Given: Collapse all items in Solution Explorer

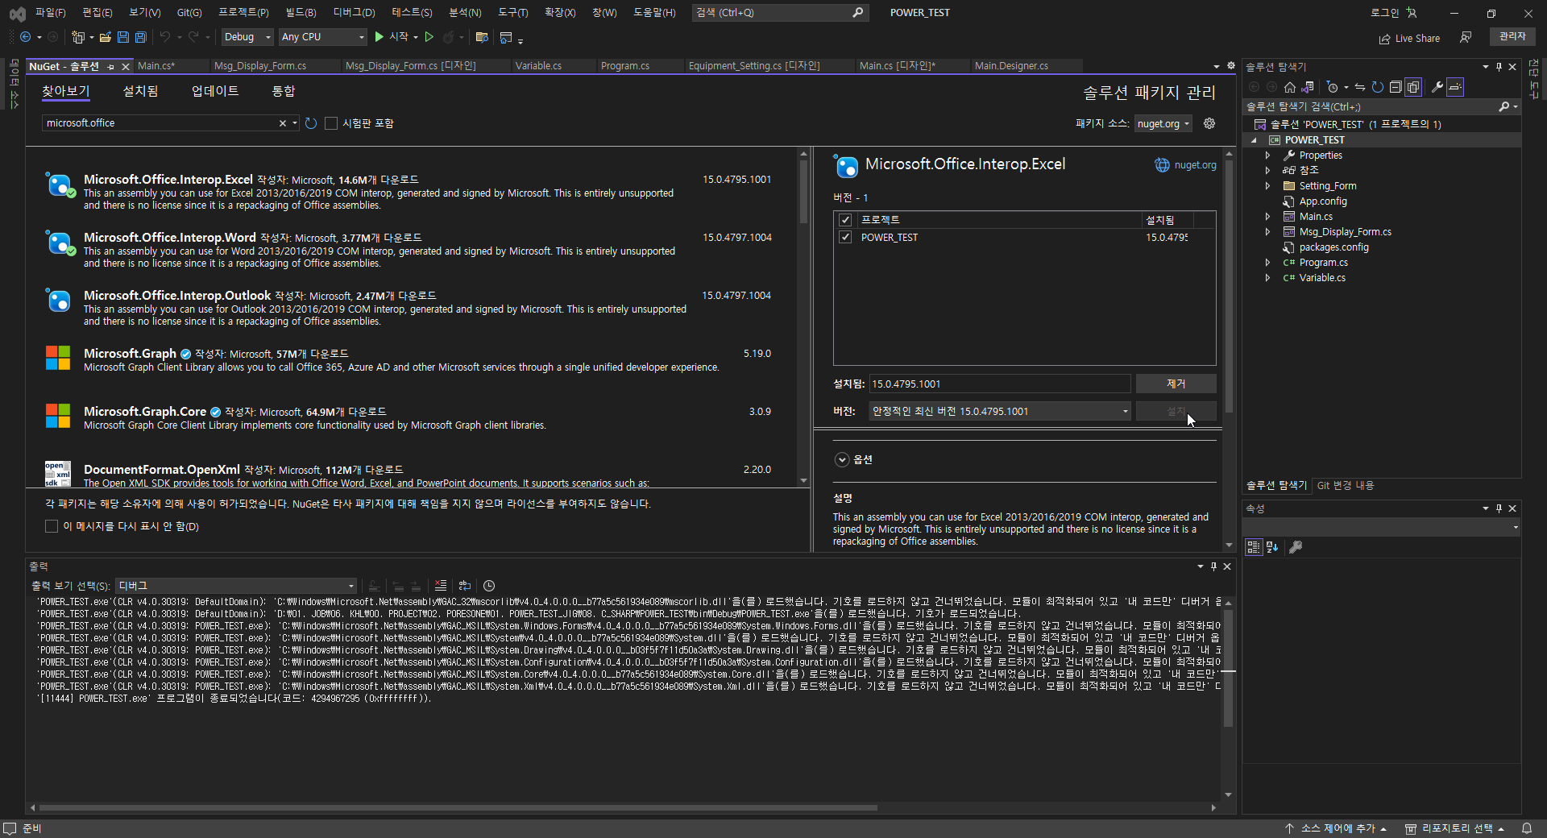Looking at the screenshot, I should [1396, 87].
